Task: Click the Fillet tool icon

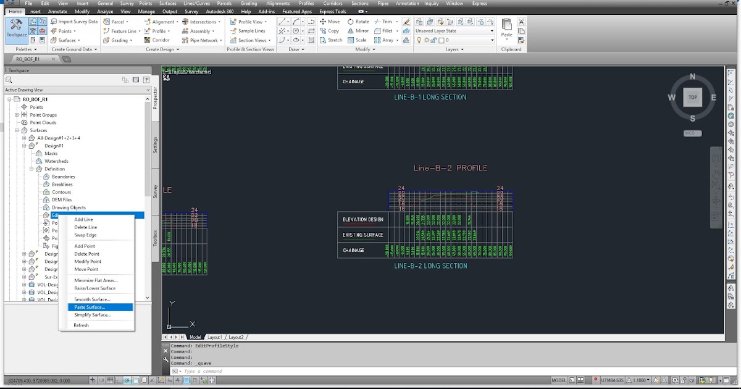Action: tap(377, 31)
